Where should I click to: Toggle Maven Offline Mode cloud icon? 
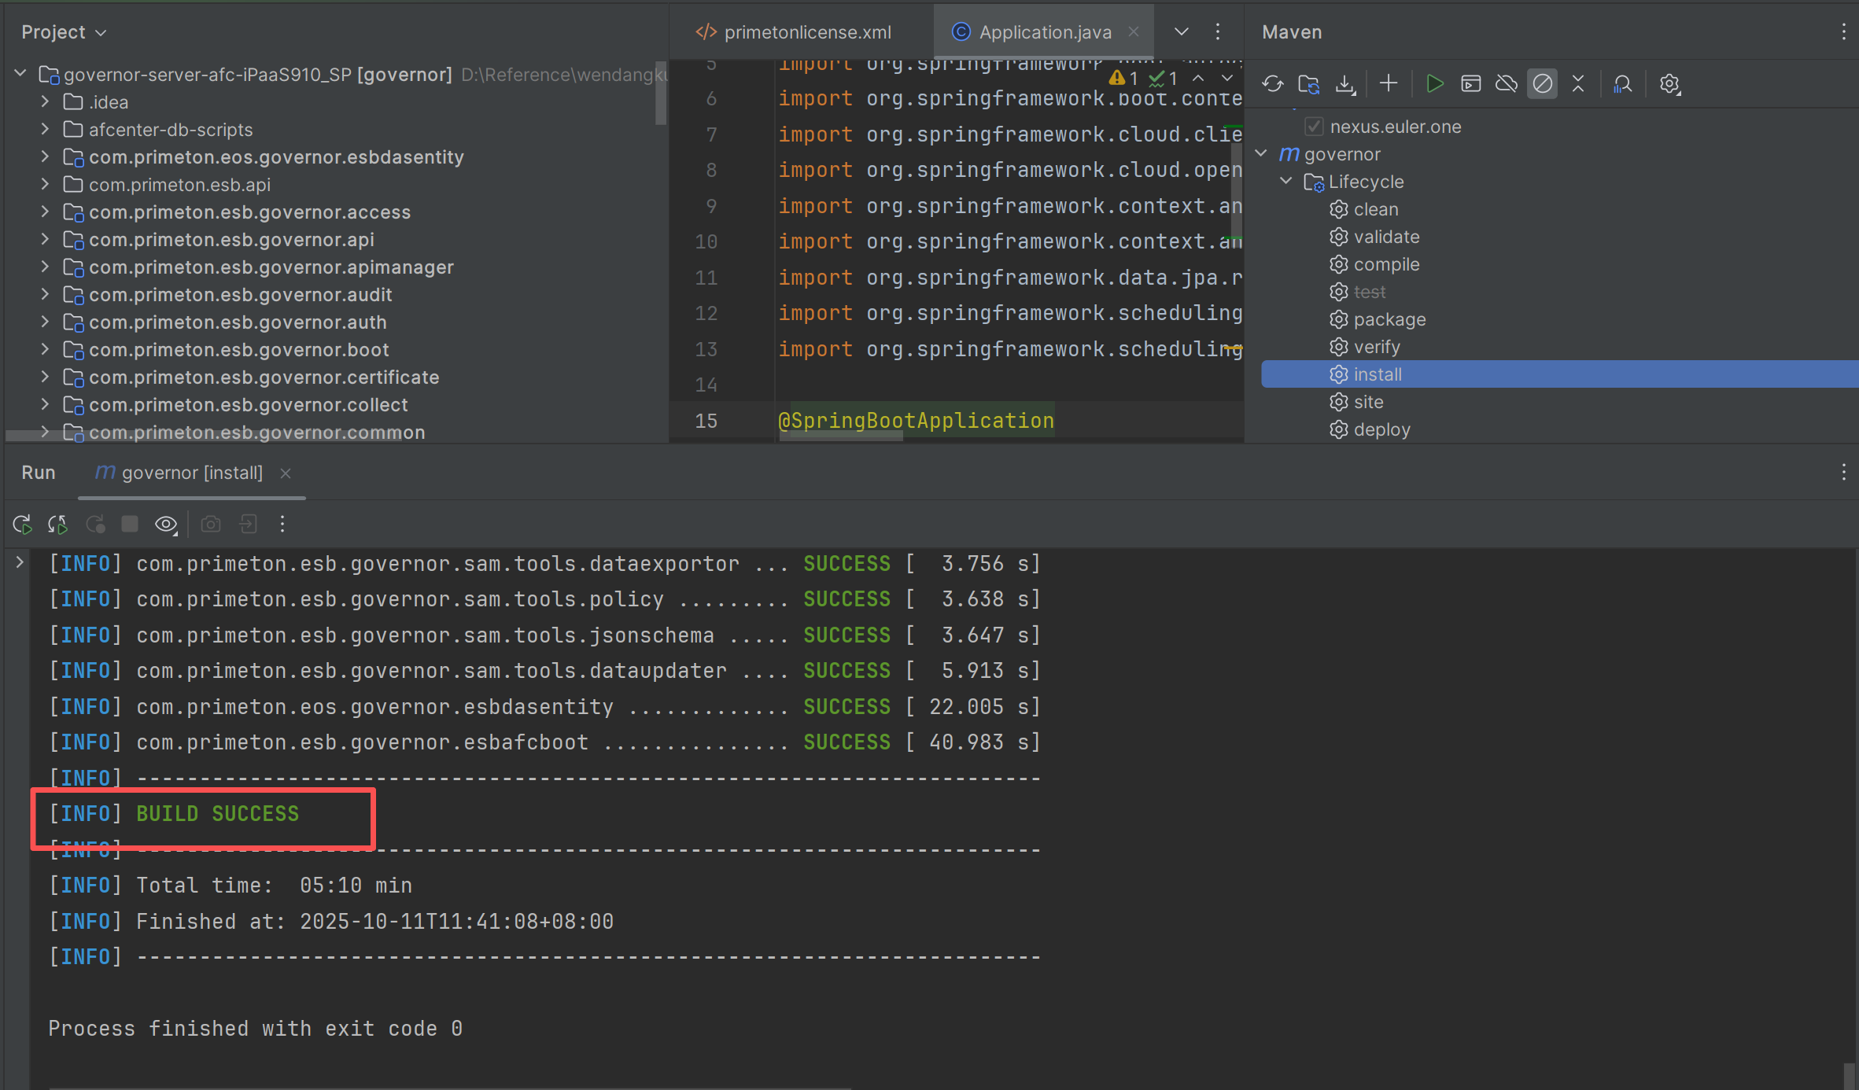pos(1506,84)
